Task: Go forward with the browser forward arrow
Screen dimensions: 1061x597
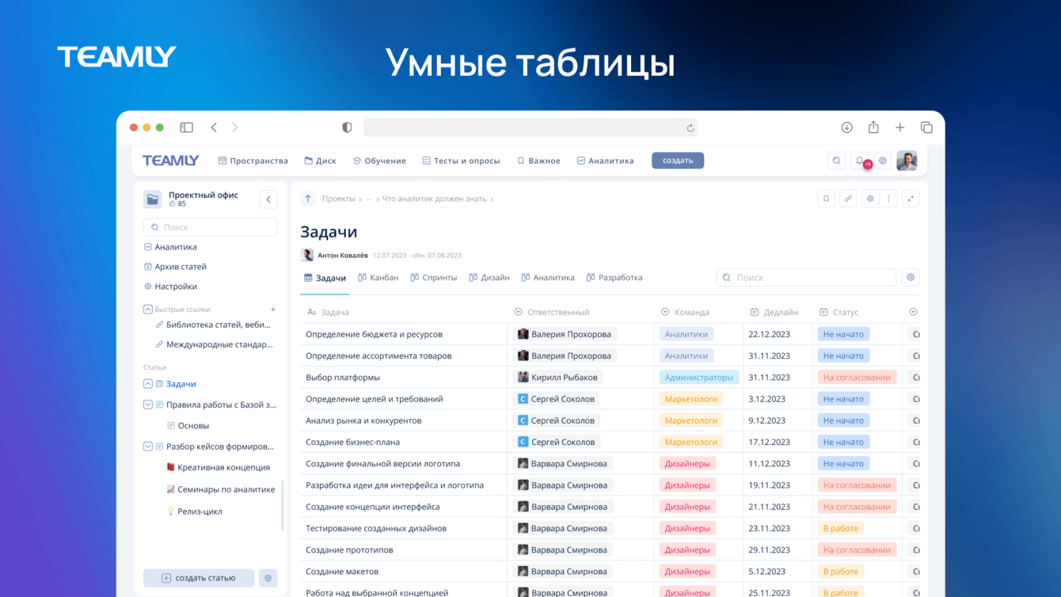Action: (234, 127)
